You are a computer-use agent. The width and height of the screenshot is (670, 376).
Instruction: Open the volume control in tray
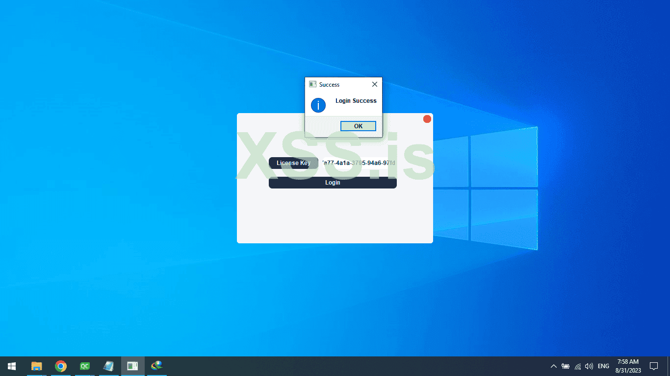point(589,366)
